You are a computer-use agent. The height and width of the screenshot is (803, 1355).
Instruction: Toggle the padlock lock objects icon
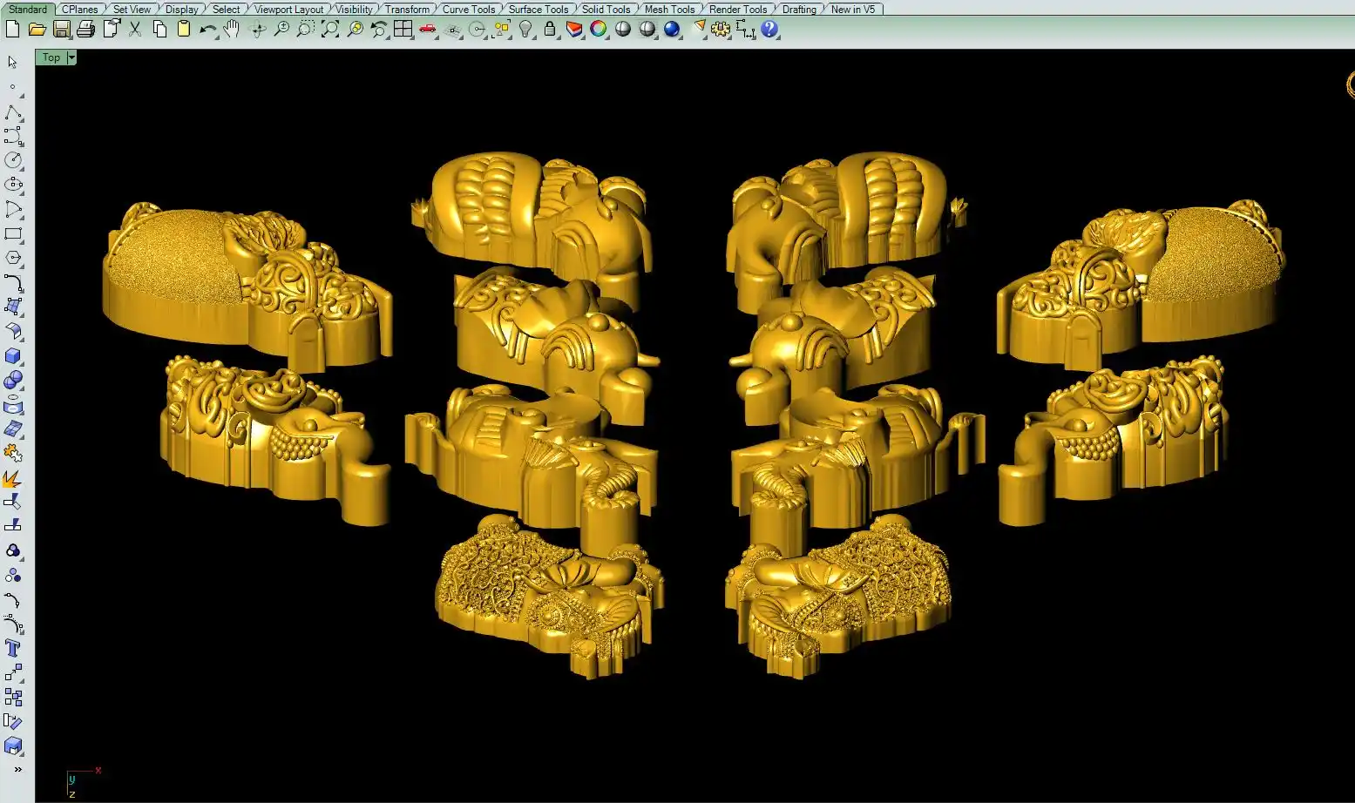click(550, 30)
